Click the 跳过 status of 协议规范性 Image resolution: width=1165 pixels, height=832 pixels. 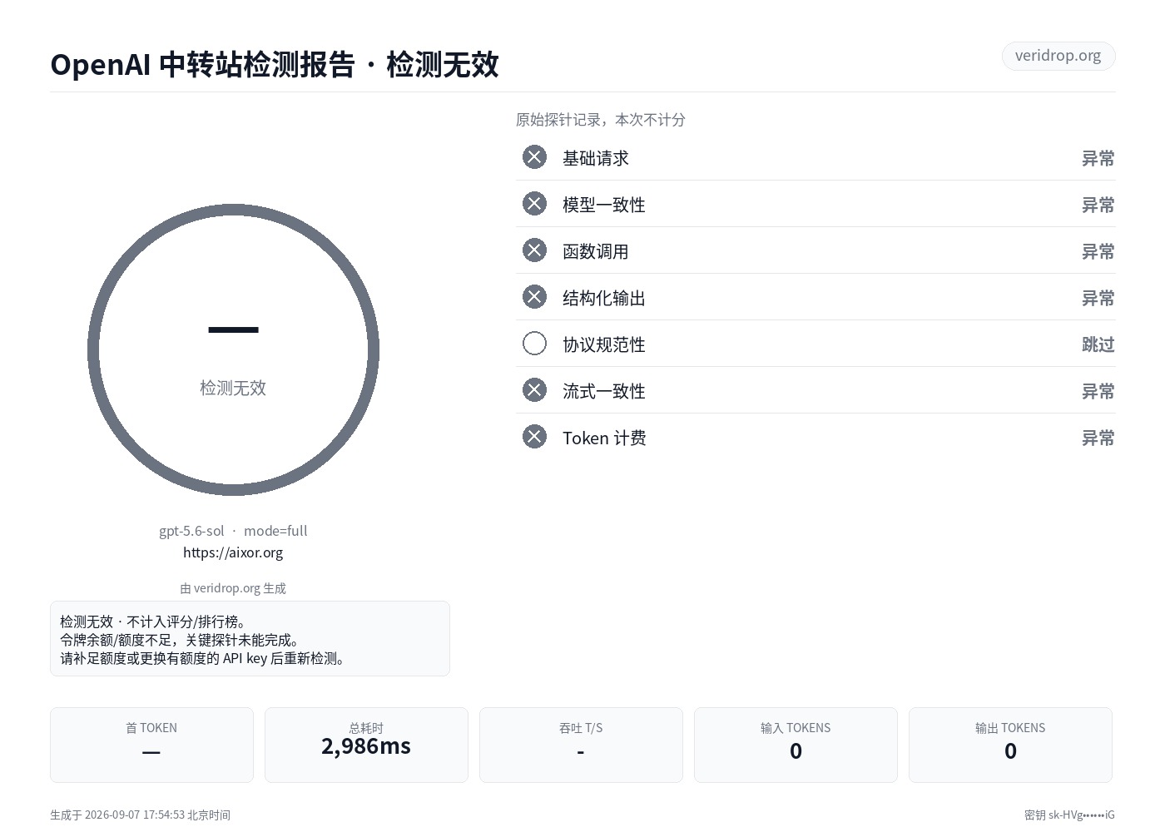click(1098, 344)
